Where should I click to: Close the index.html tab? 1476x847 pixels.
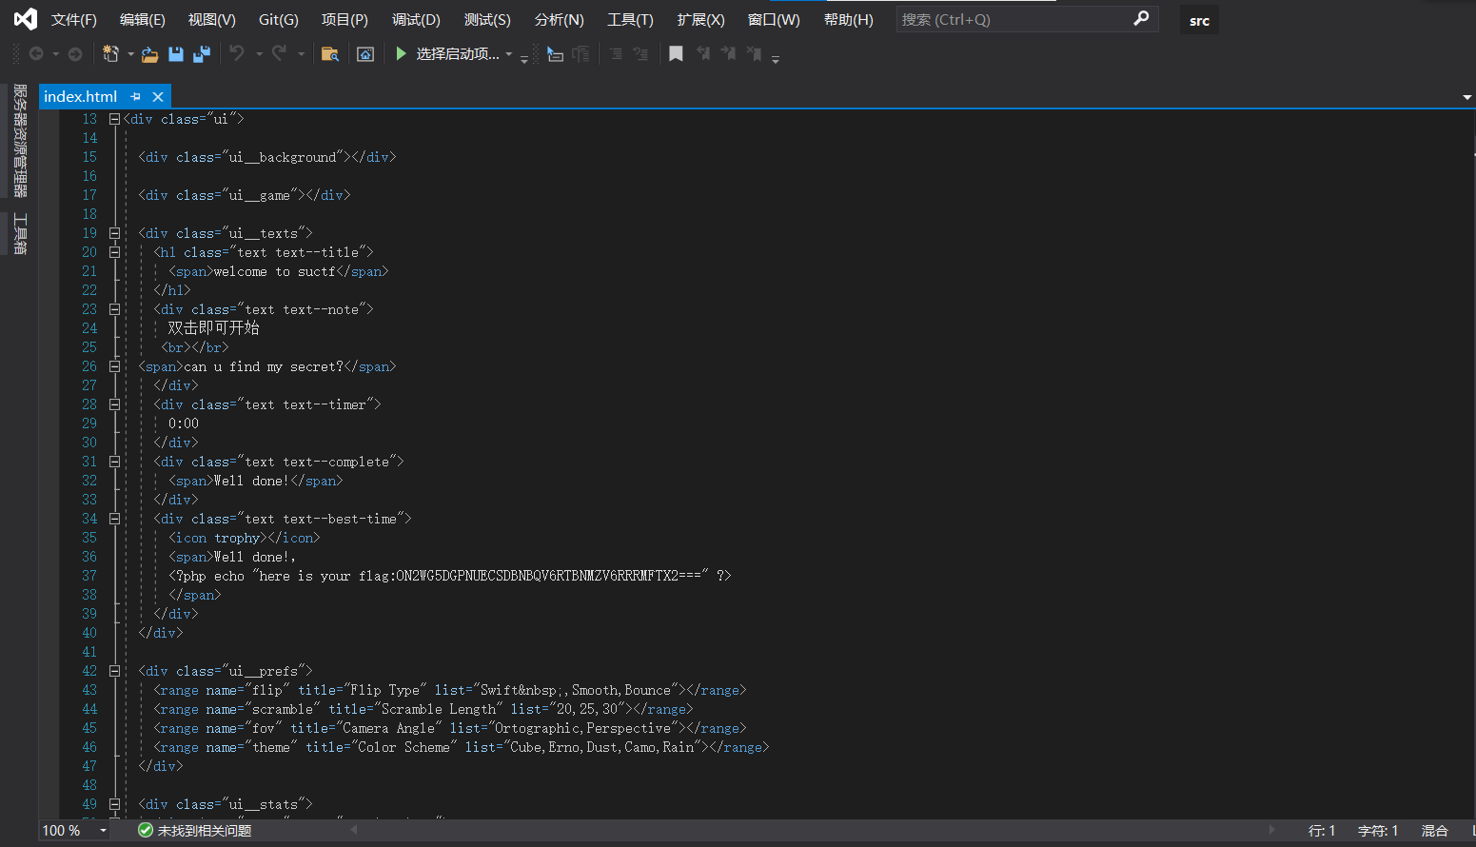coord(158,96)
